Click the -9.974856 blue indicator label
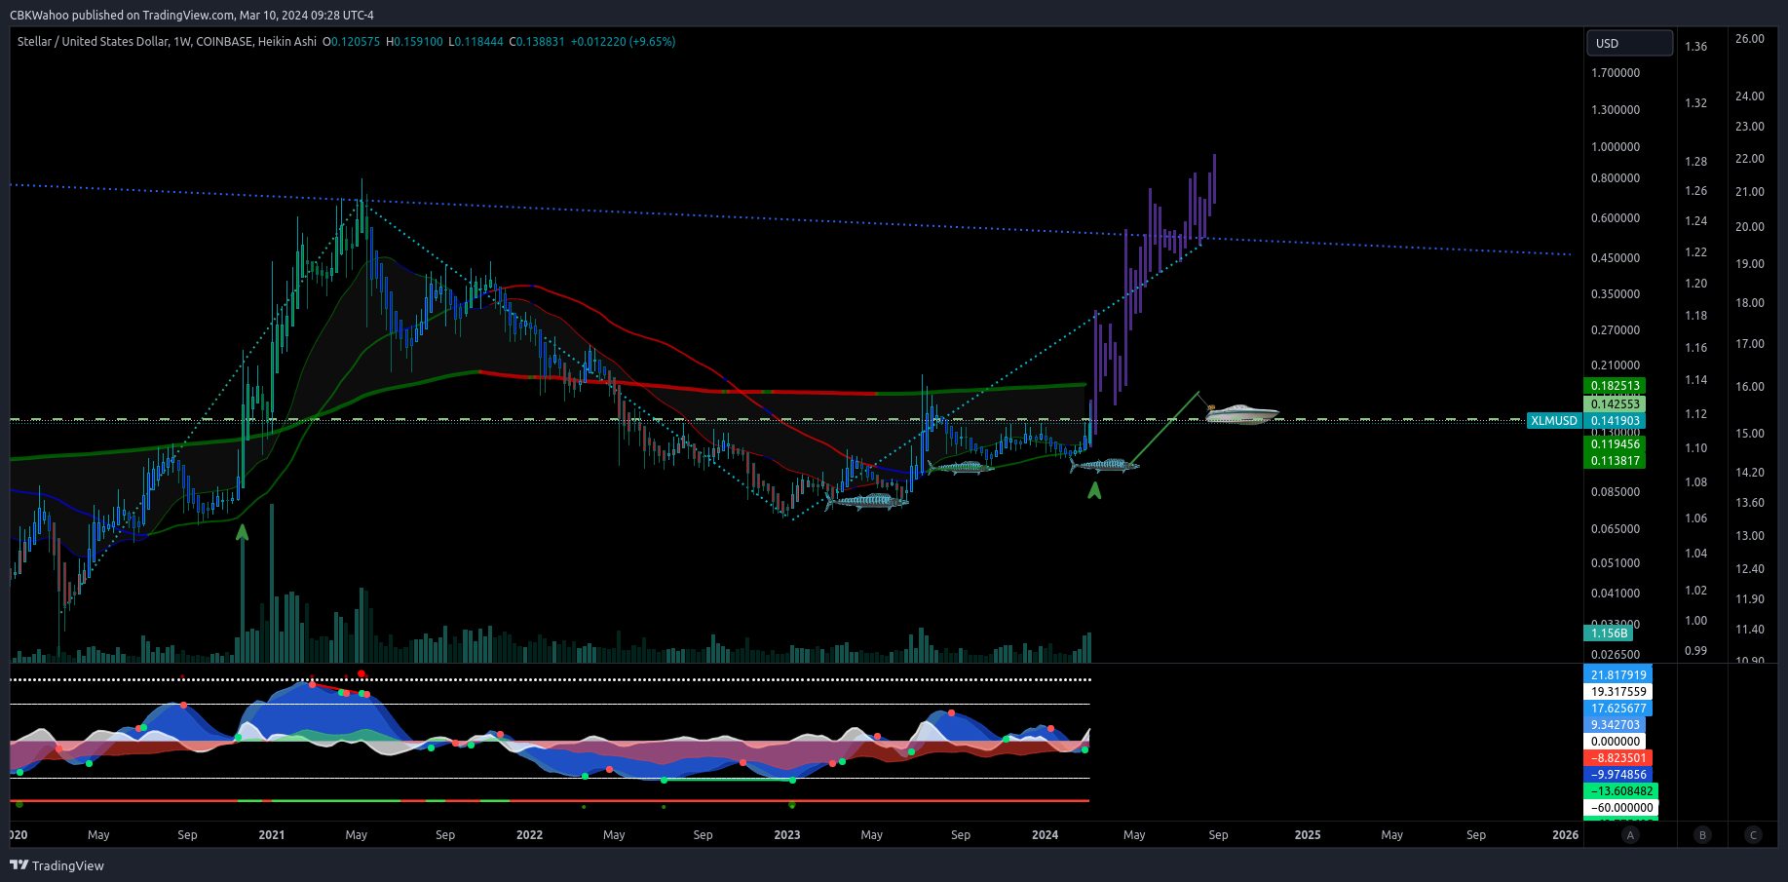The height and width of the screenshot is (882, 1788). click(x=1618, y=775)
